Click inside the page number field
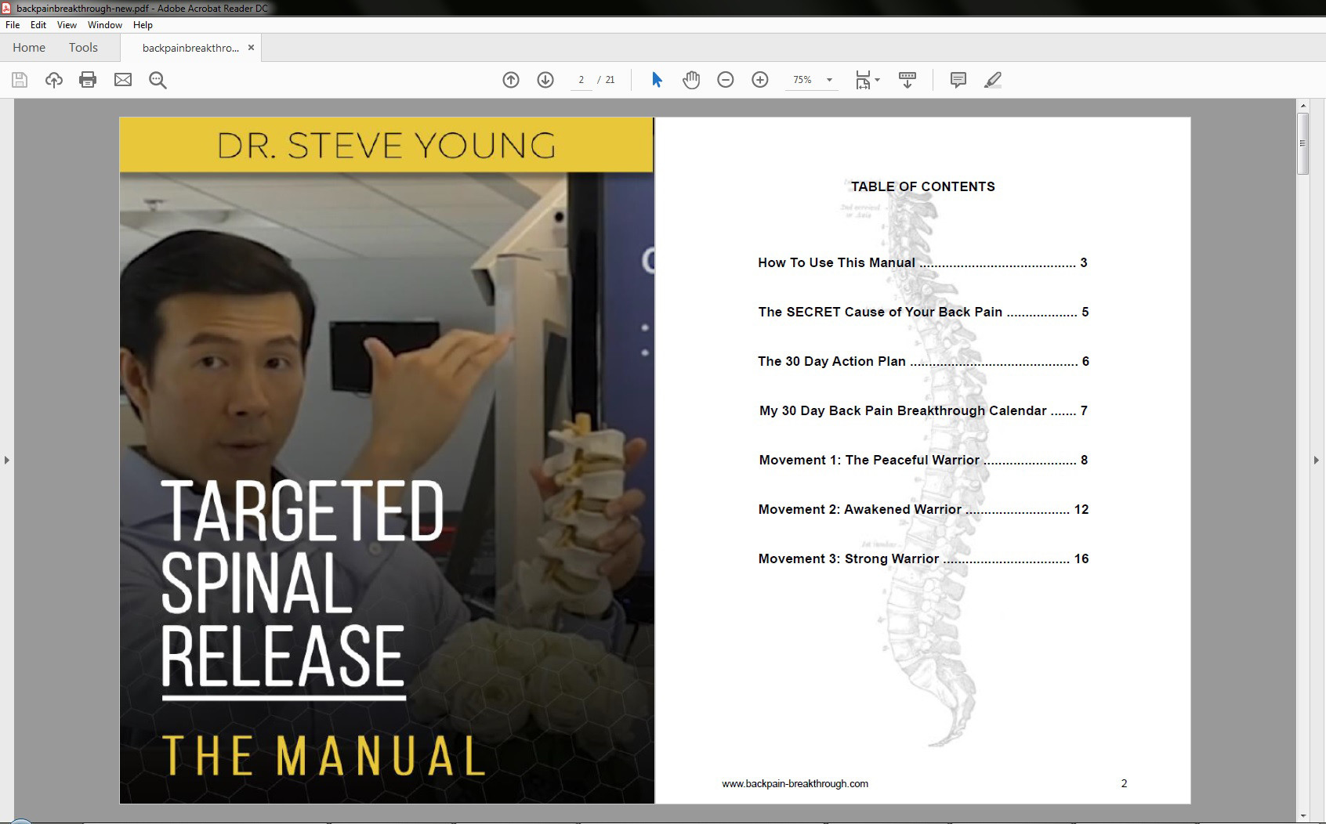Image resolution: width=1326 pixels, height=824 pixels. [580, 79]
